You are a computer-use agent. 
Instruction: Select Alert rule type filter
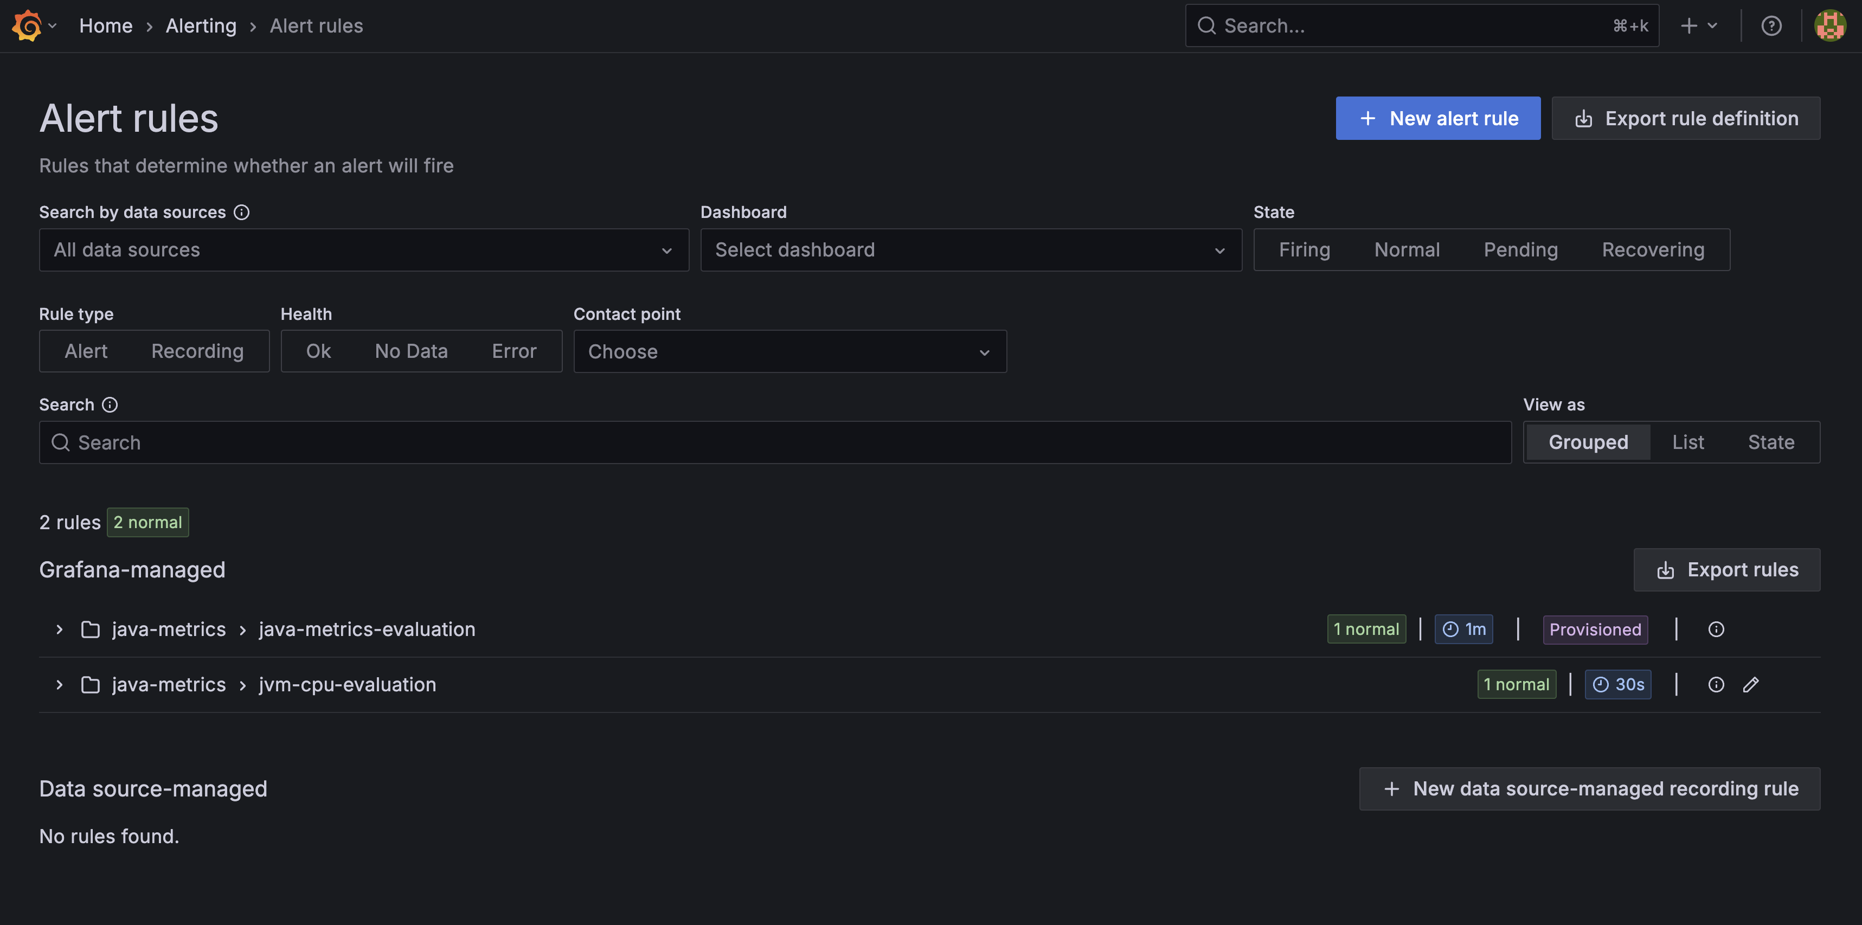(86, 351)
